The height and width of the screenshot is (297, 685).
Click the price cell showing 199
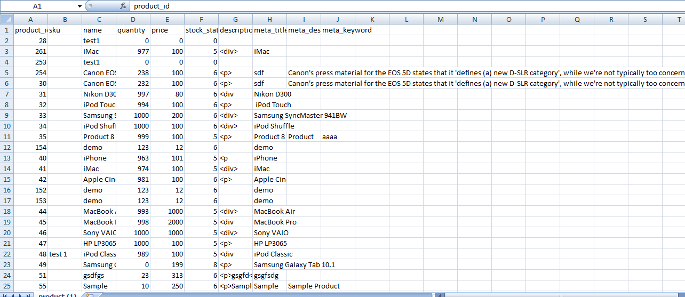tap(167, 265)
